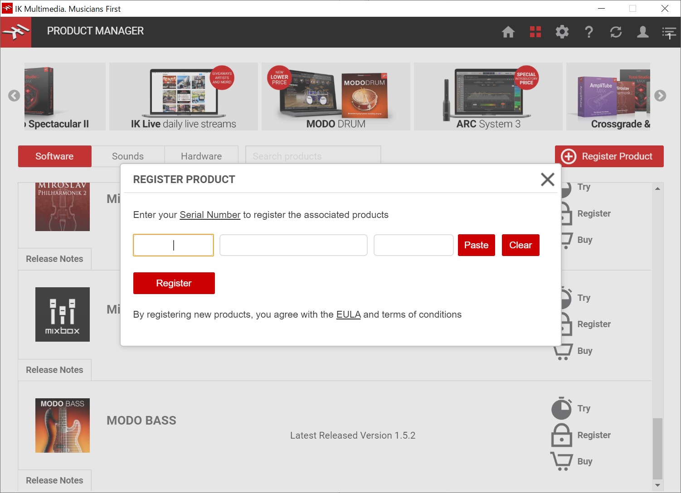Click the Miroslav Philharmonik 2 thumbnail
The image size is (681, 493).
point(63,207)
